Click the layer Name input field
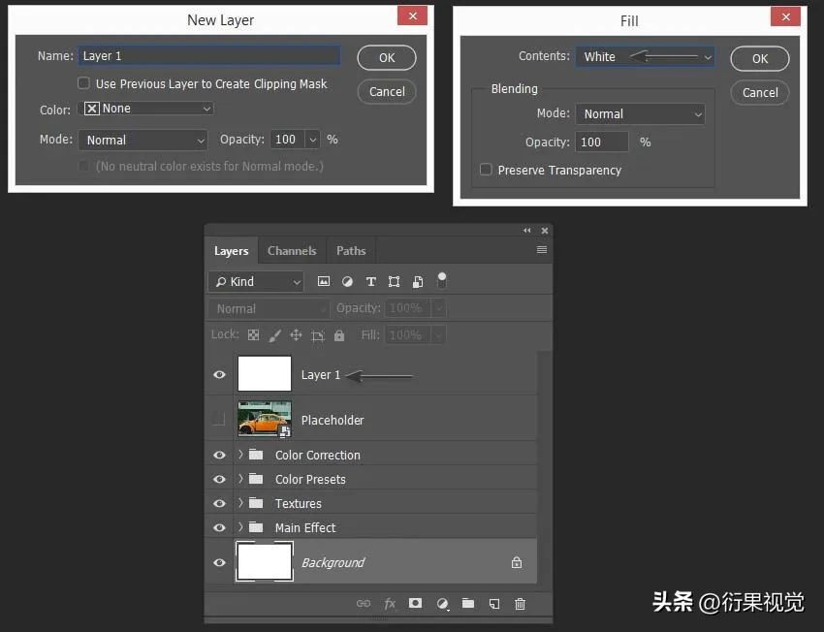Image resolution: width=824 pixels, height=632 pixels. click(208, 56)
